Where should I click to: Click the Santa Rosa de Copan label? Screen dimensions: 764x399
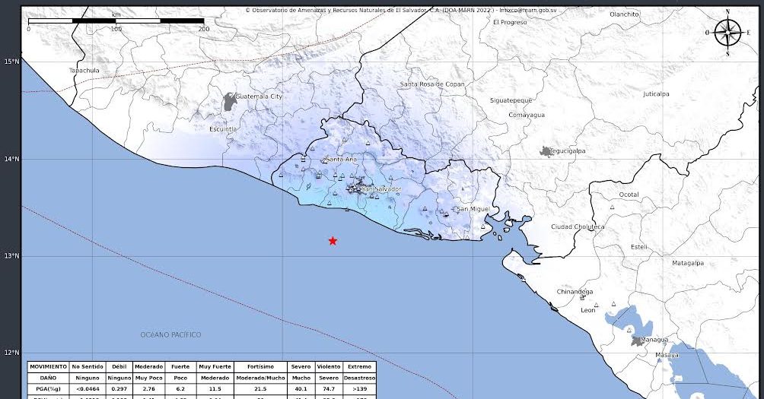click(x=432, y=84)
